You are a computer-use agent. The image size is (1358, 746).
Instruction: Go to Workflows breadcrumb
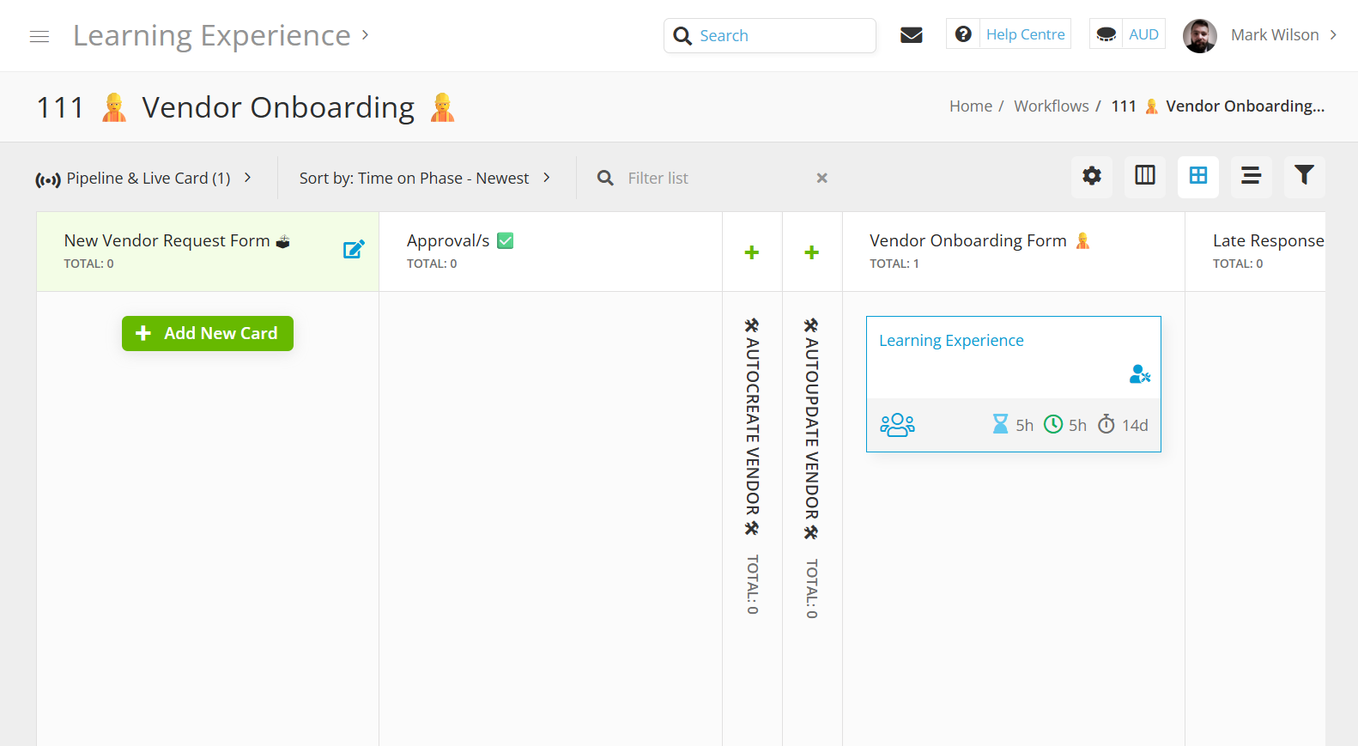point(1051,106)
